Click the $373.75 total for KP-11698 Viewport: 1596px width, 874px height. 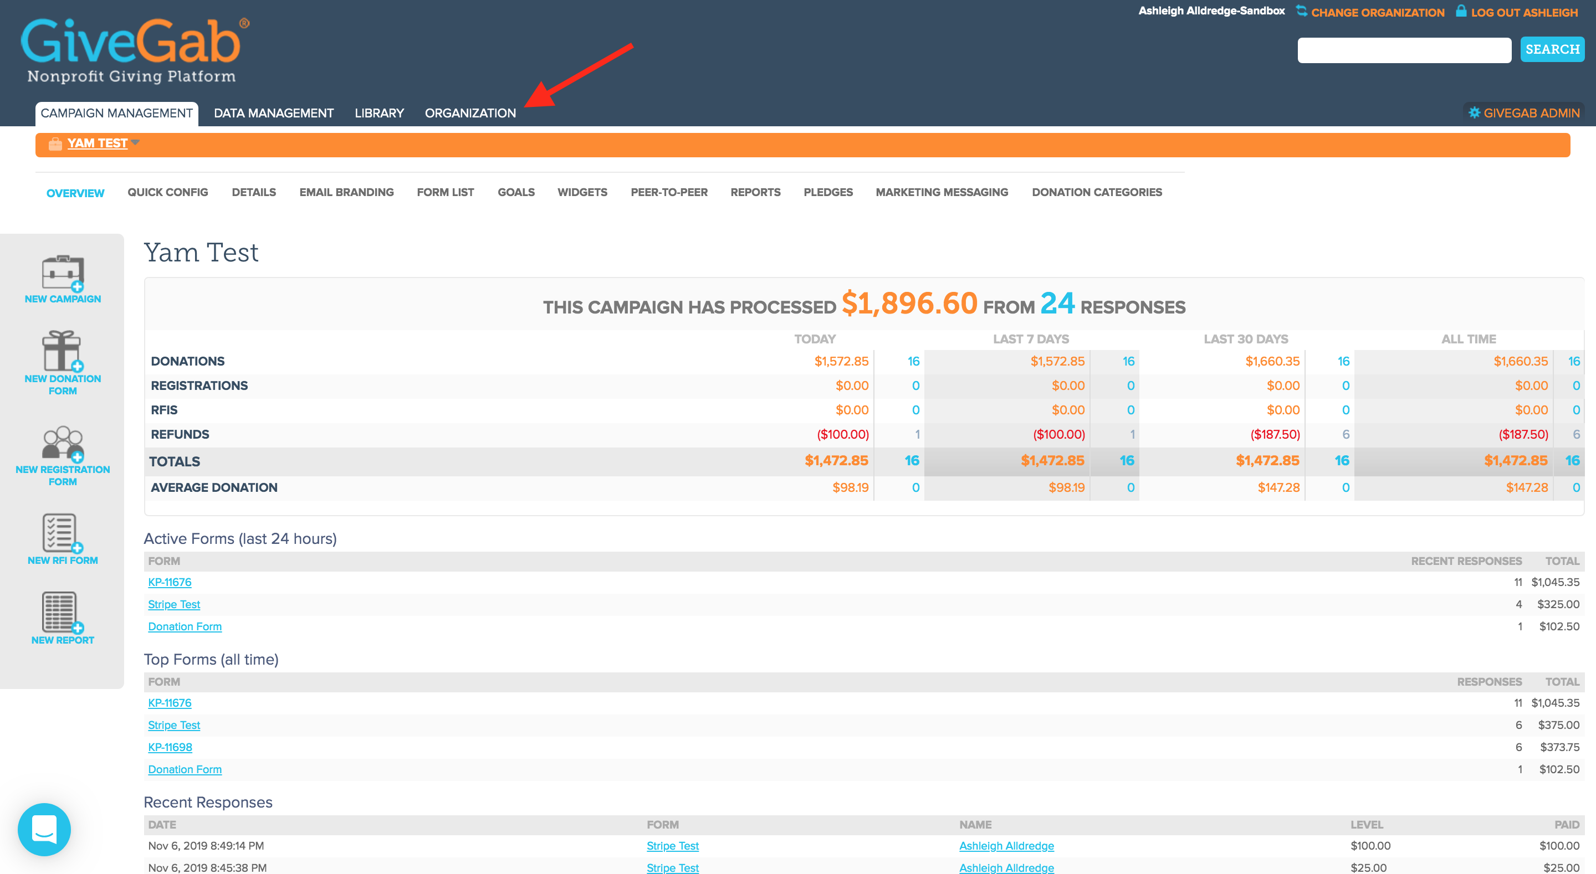click(1559, 748)
